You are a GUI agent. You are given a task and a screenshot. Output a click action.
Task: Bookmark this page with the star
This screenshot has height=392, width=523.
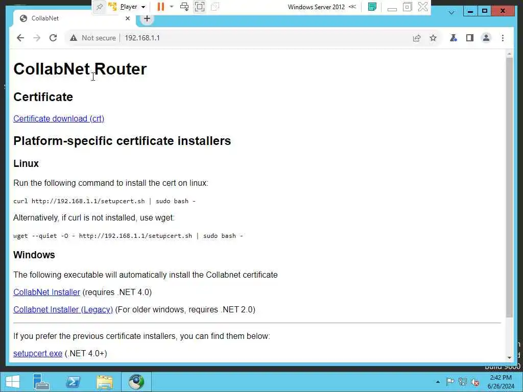pyautogui.click(x=433, y=38)
